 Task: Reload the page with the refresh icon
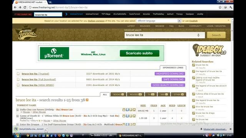click(x=25, y=7)
